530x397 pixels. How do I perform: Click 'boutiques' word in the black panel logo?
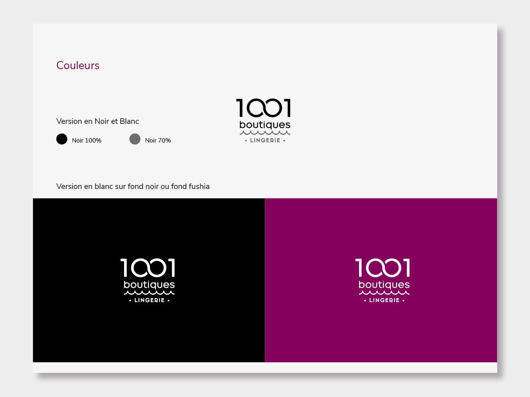(149, 285)
